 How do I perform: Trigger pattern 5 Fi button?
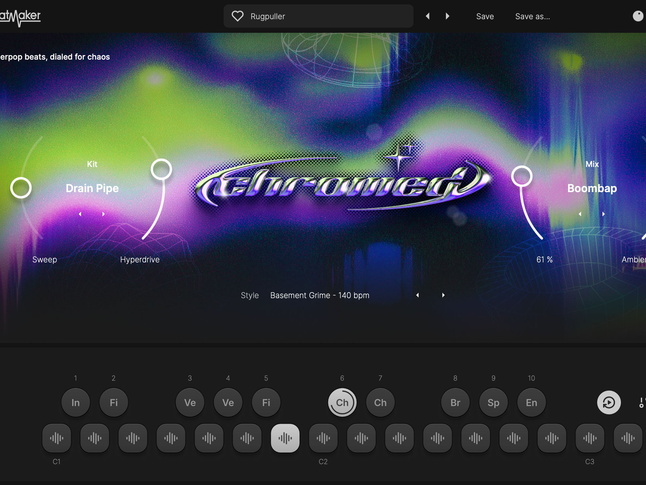click(266, 403)
